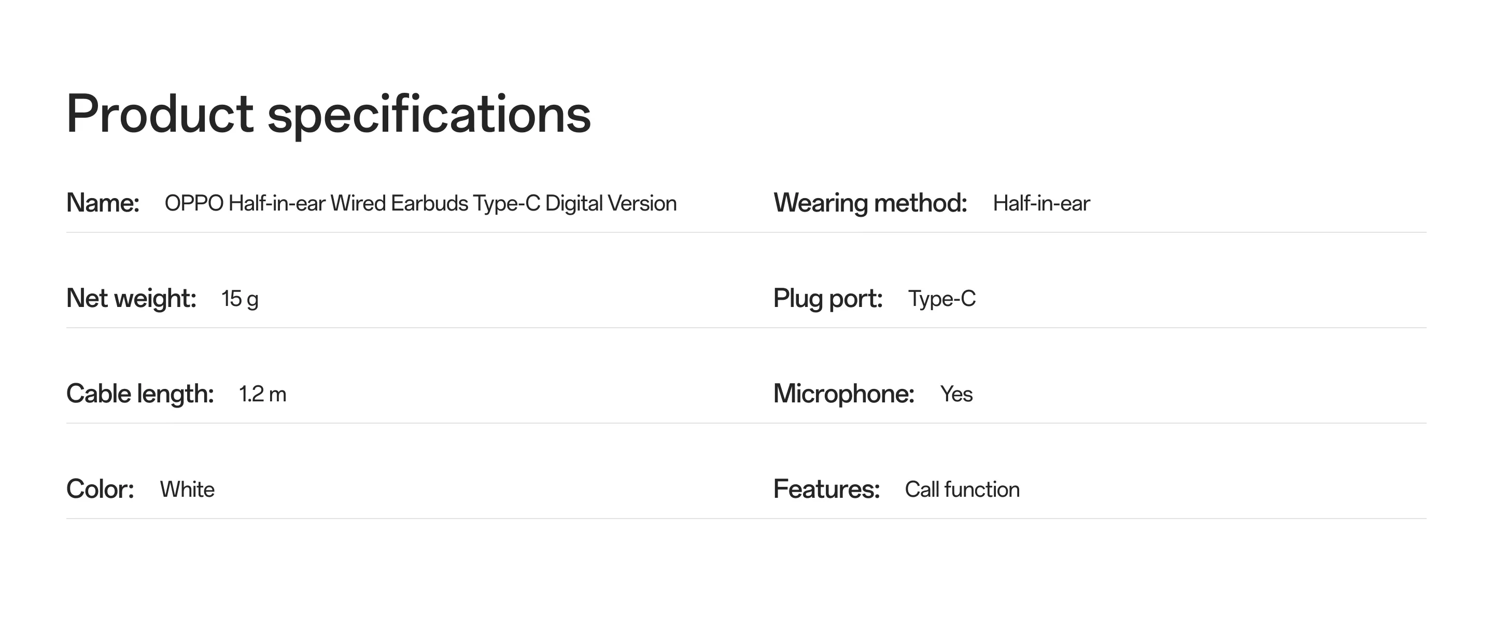
Task: Click "Digital Version" in the product name
Action: [611, 203]
